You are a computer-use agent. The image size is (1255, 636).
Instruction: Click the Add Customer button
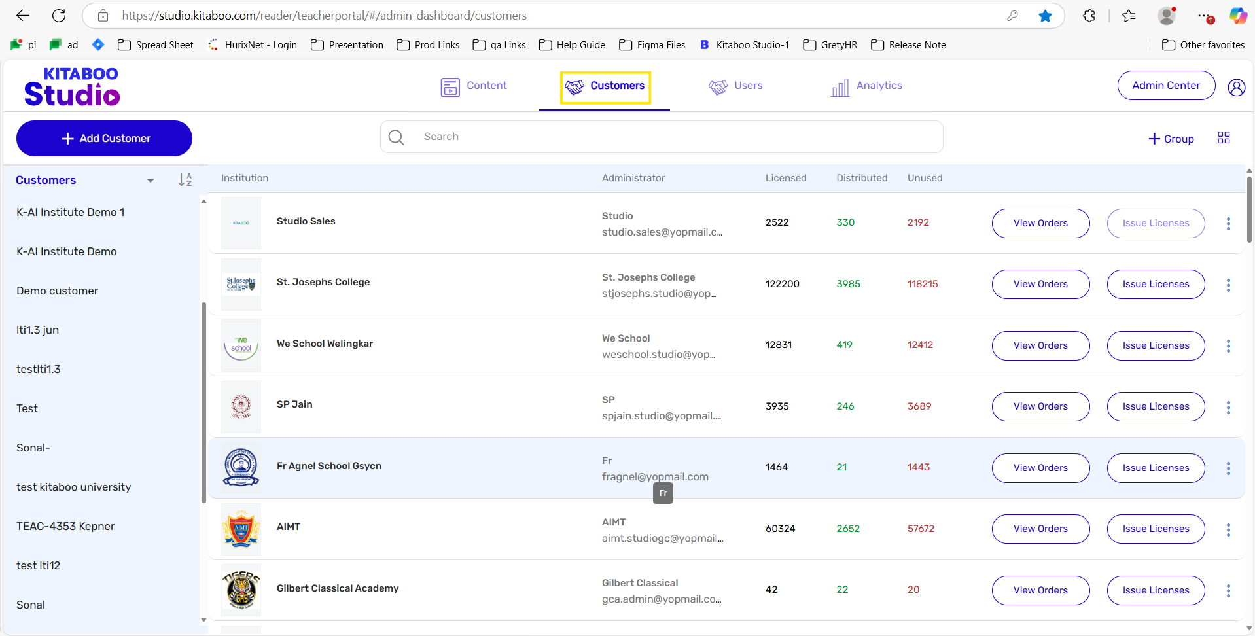tap(104, 138)
